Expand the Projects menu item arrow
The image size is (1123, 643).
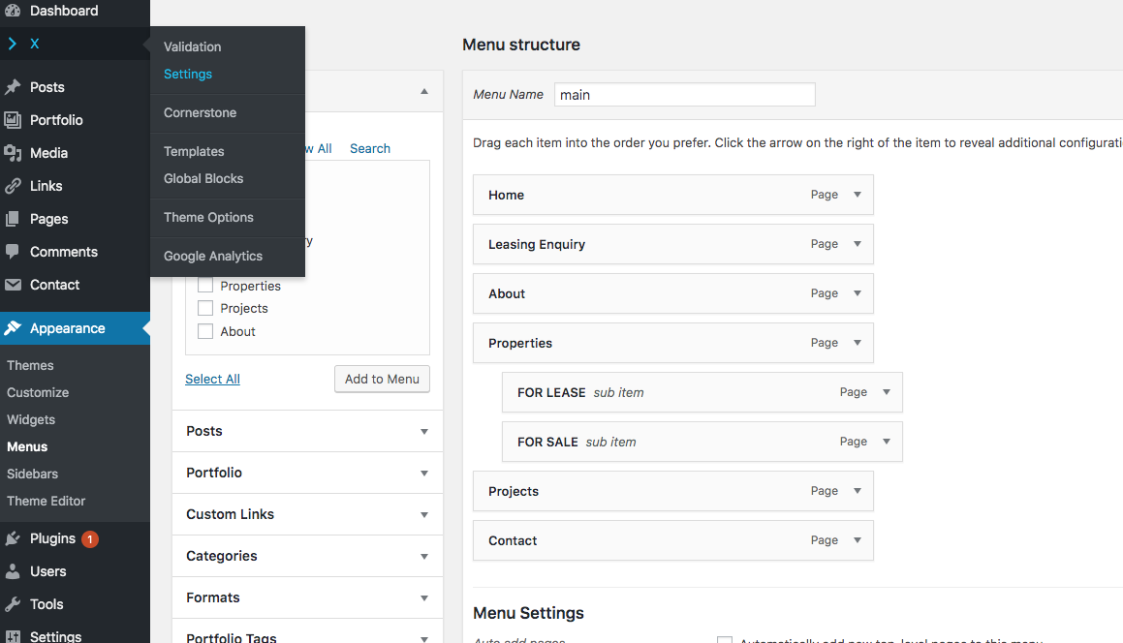[x=858, y=491]
